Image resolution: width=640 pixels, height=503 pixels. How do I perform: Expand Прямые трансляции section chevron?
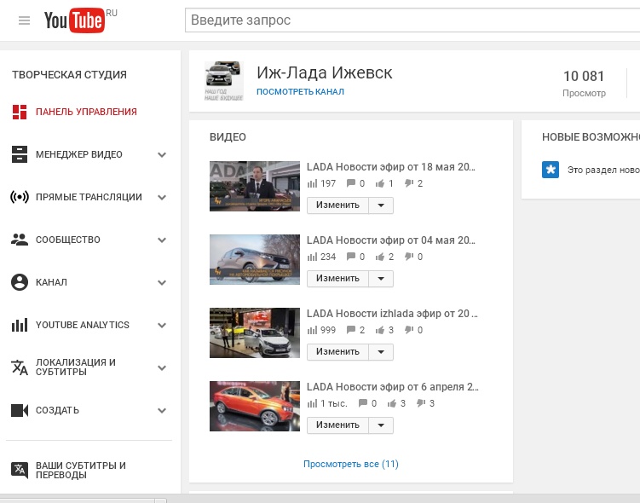click(x=162, y=198)
